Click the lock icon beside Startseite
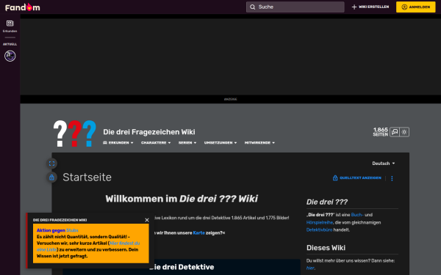441x275 pixels. pyautogui.click(x=51, y=177)
